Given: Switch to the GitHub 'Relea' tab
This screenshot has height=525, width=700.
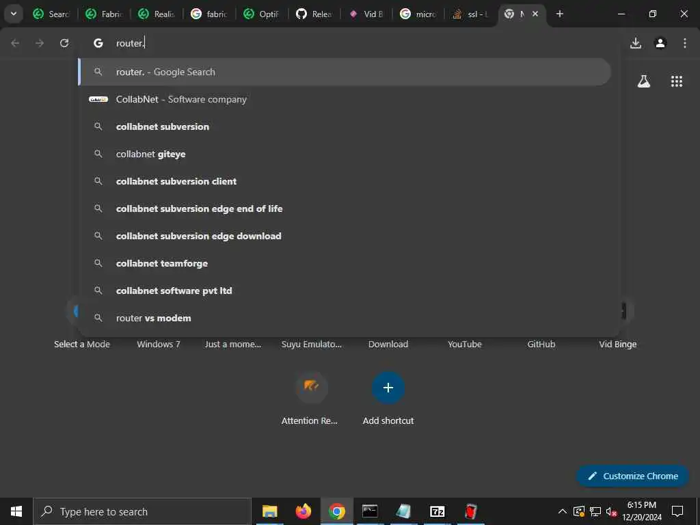Looking at the screenshot, I should [x=314, y=14].
